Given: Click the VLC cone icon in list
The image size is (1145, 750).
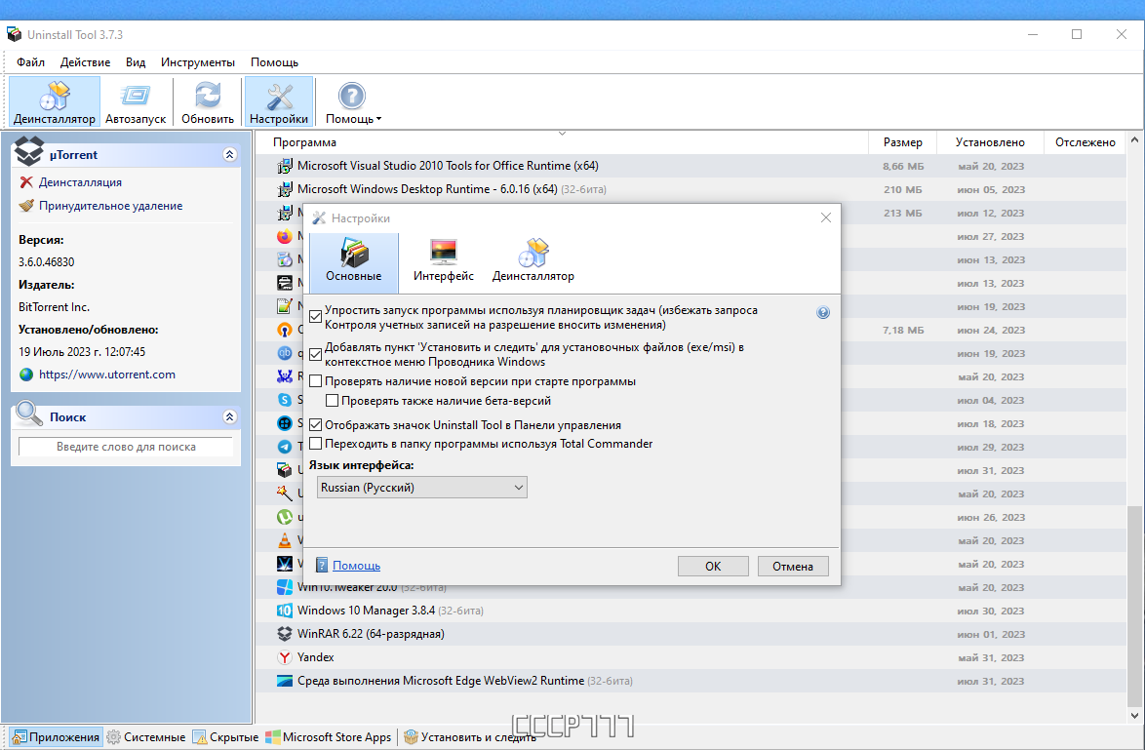Looking at the screenshot, I should 285,540.
